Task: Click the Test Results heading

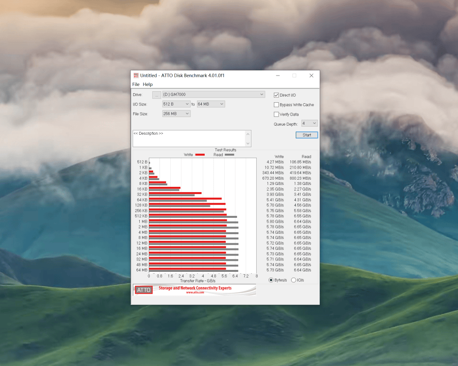Action: pyautogui.click(x=226, y=150)
